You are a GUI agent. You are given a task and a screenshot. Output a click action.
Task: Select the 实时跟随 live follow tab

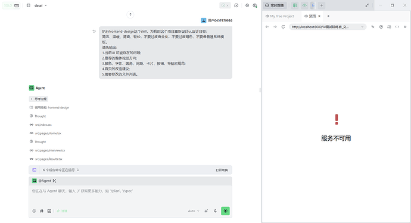[275, 5]
